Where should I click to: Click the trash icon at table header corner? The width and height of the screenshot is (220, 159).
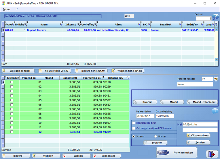(216, 24)
